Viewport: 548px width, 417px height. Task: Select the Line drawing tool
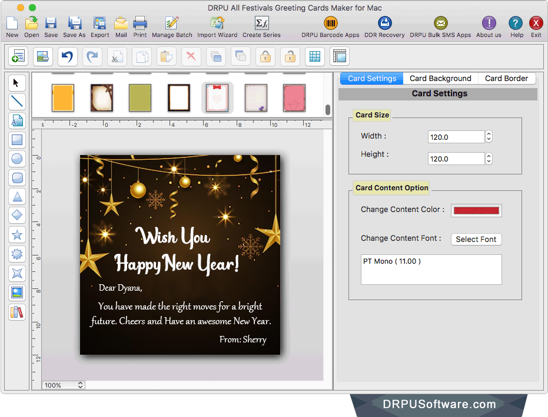coord(16,102)
